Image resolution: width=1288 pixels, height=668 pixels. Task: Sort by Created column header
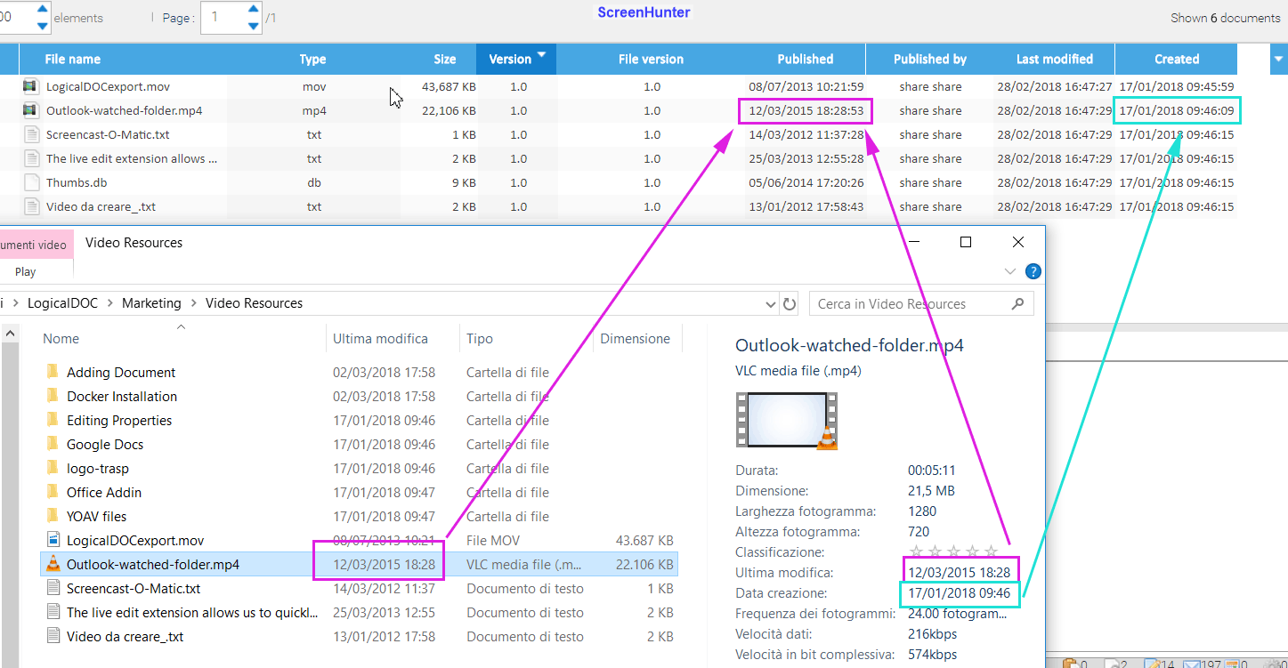click(1177, 59)
